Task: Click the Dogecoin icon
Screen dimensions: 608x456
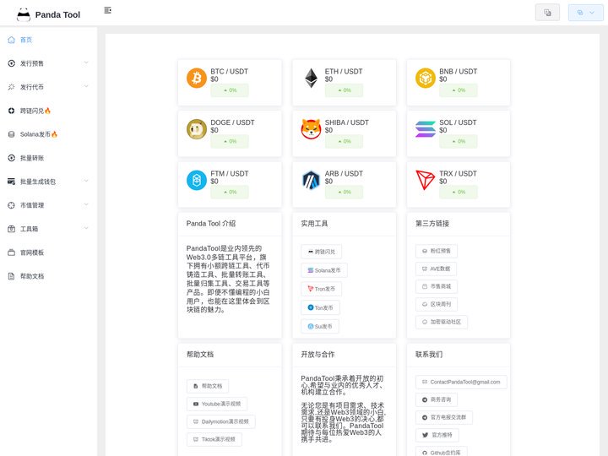Action: [x=197, y=129]
